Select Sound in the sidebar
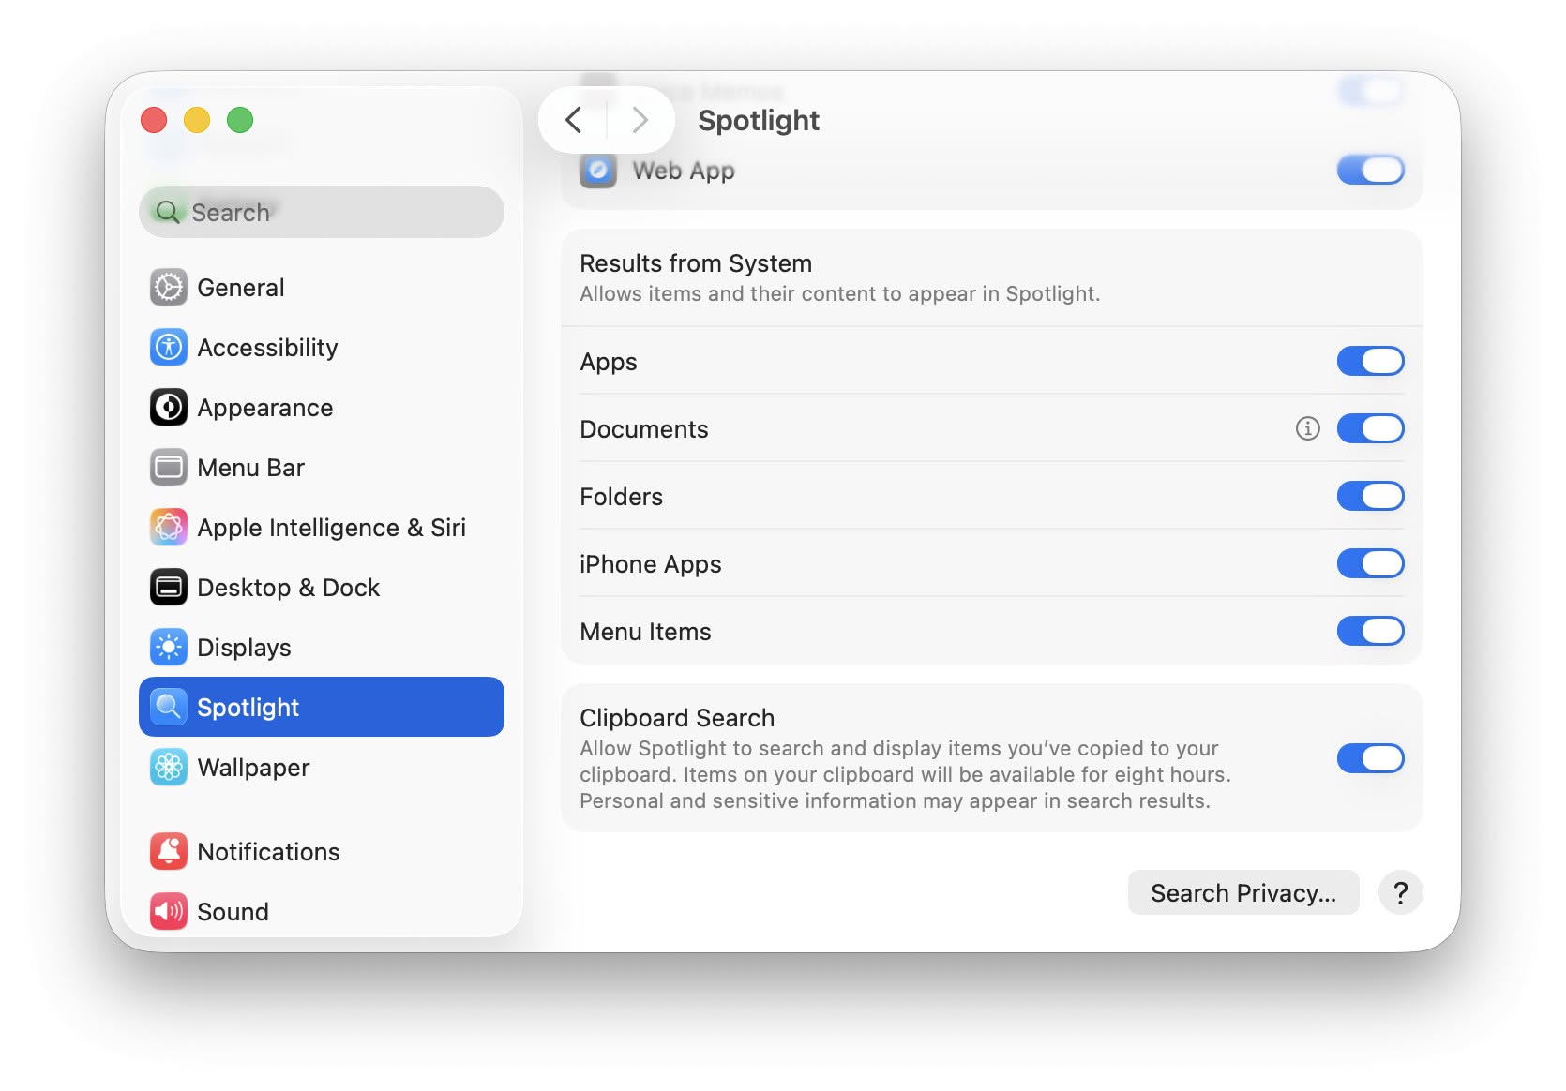Screen dimensions: 1566x1091 (322, 912)
